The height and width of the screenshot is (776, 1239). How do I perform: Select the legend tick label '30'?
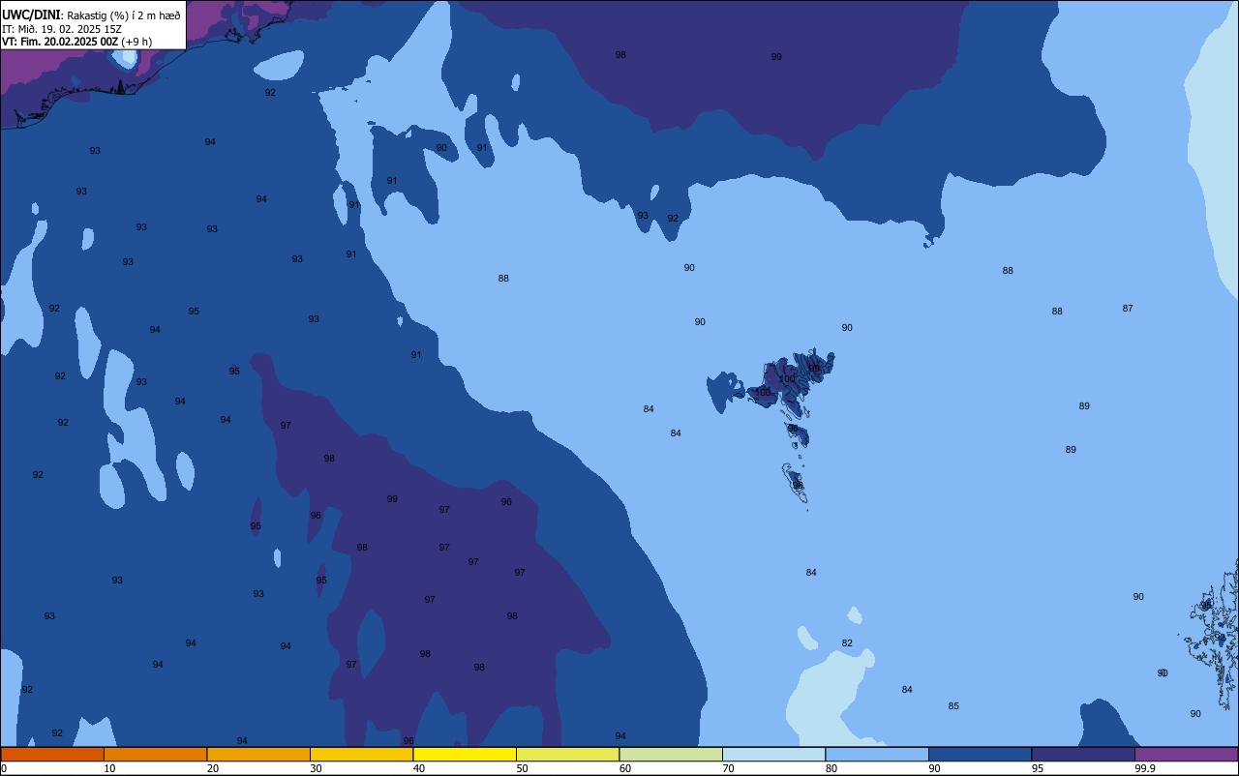316,768
